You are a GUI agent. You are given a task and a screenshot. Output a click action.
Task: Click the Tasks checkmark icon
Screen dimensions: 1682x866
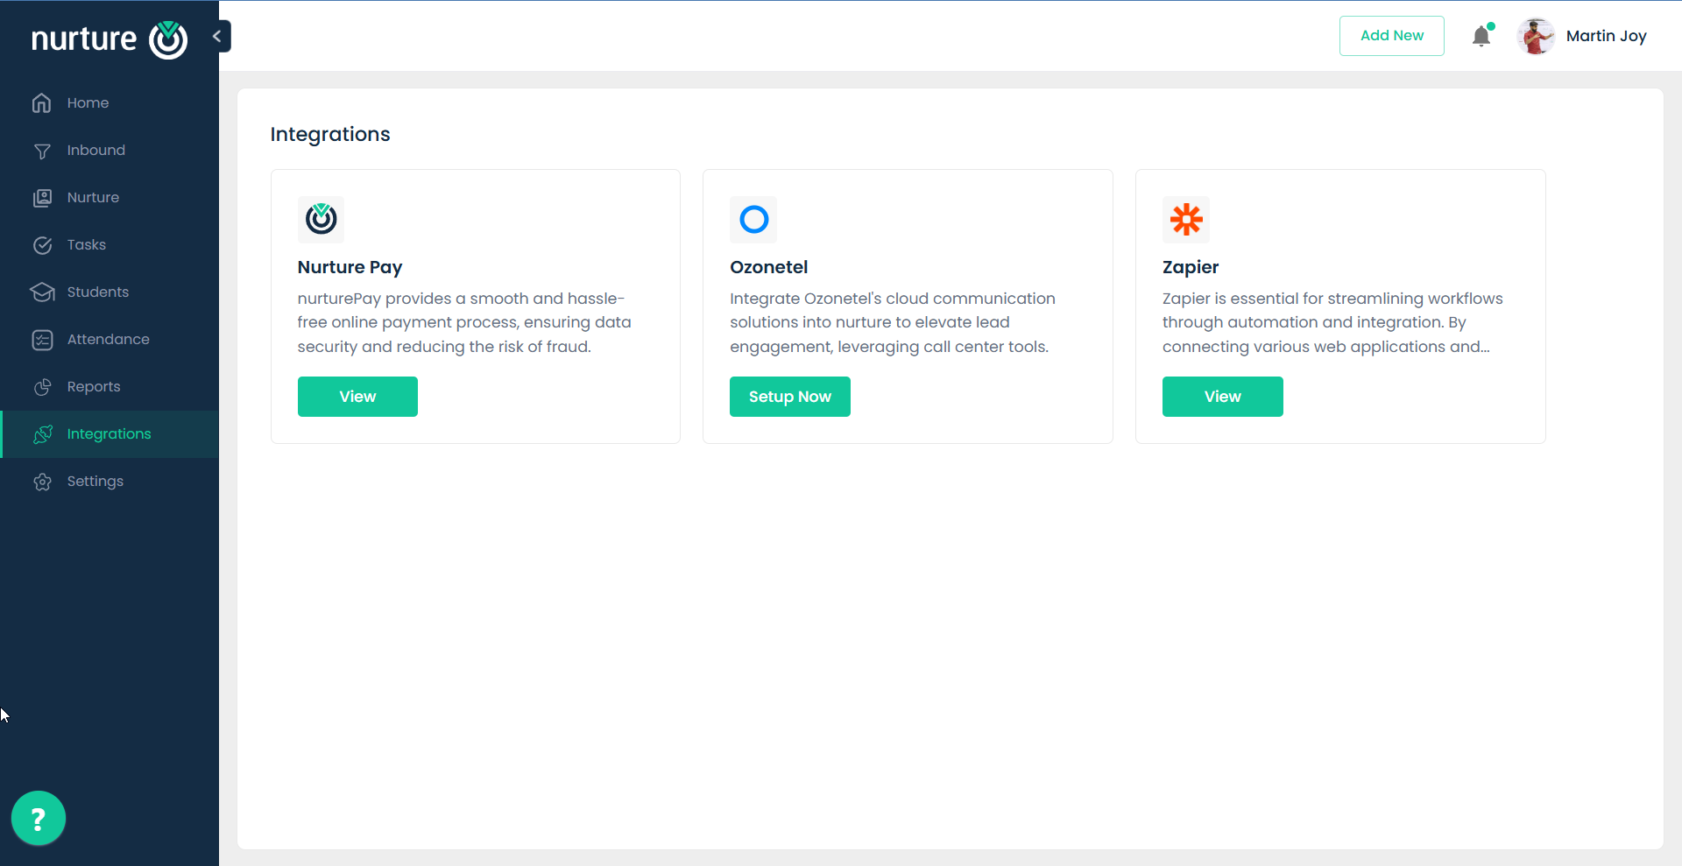pyautogui.click(x=42, y=245)
